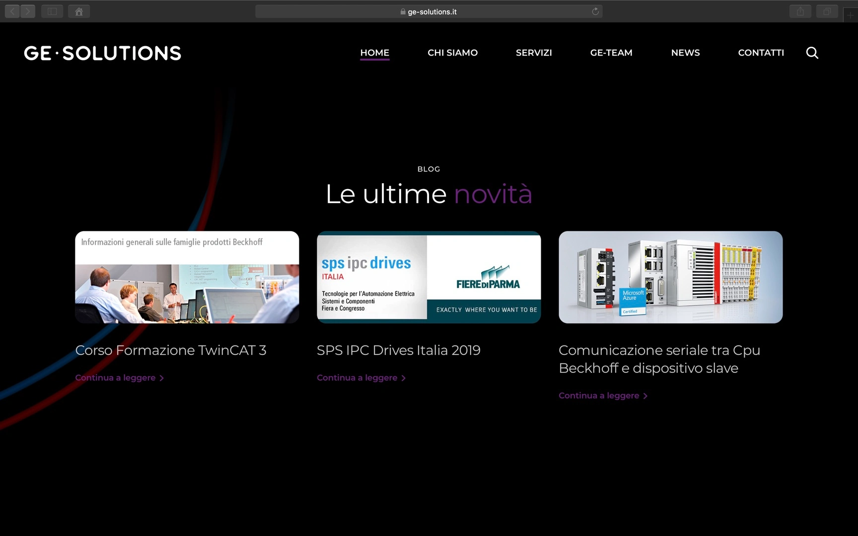
Task: Open the SPS IPC Drives thumbnail image
Action: coord(429,277)
